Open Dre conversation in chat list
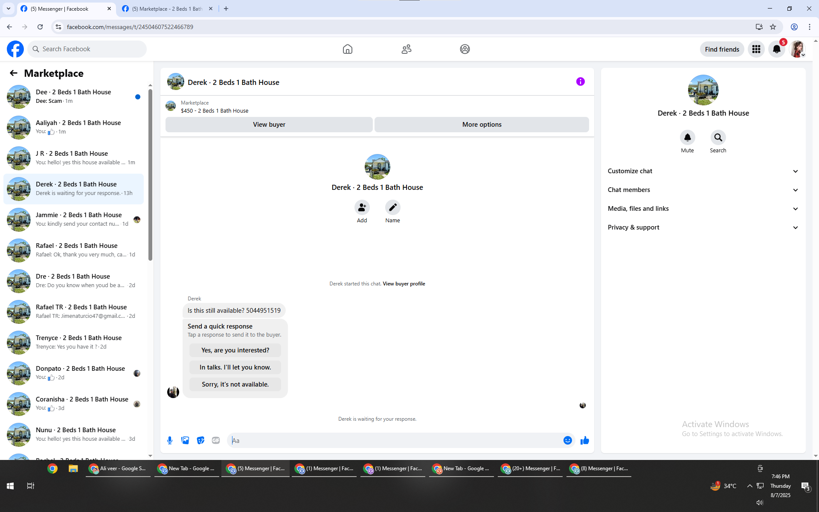The image size is (819, 512). point(73,281)
